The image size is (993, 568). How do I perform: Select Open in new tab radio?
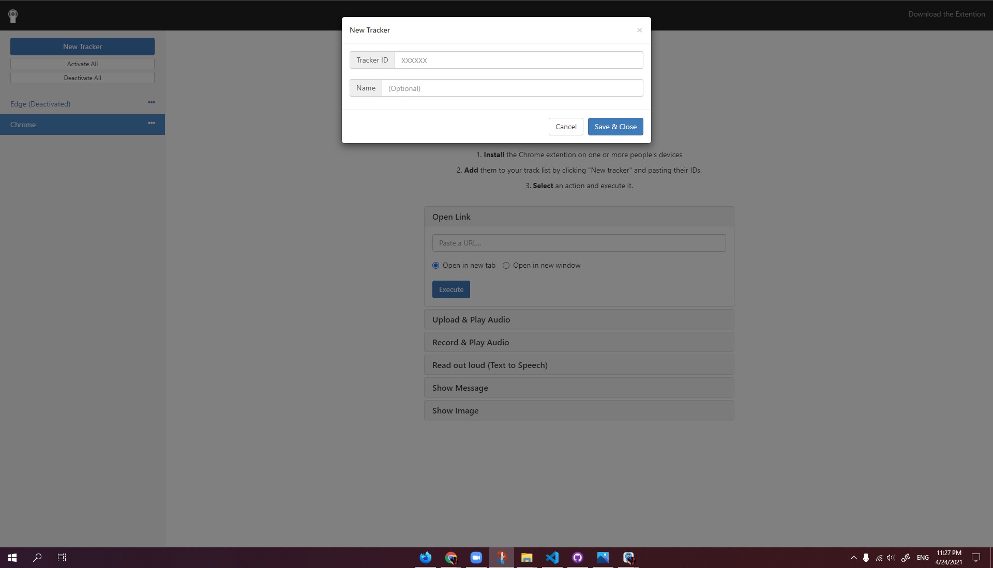(435, 265)
